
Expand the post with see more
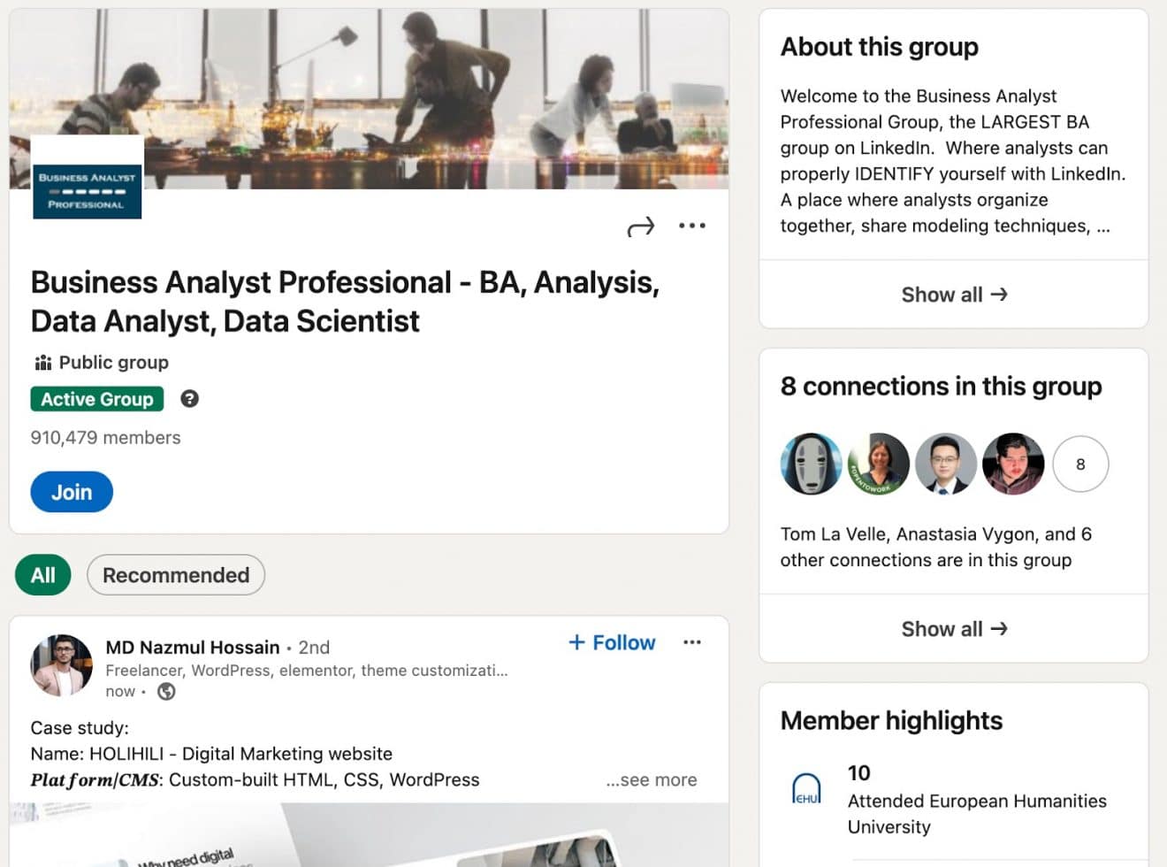click(x=652, y=779)
